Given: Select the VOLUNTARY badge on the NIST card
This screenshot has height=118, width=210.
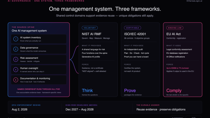Looking at the screenshot, I should [90, 28].
